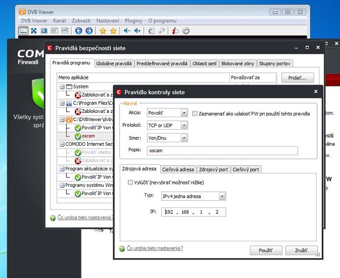
Task: Open Čo urobia tieto nastavenia link in Pravidlá bezpečnosti window
Action: pyautogui.click(x=85, y=218)
